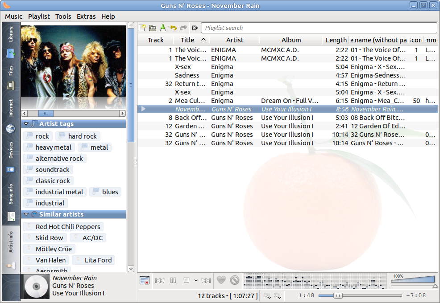The image size is (440, 303).
Task: Open the Extras menu
Action: [x=86, y=16]
